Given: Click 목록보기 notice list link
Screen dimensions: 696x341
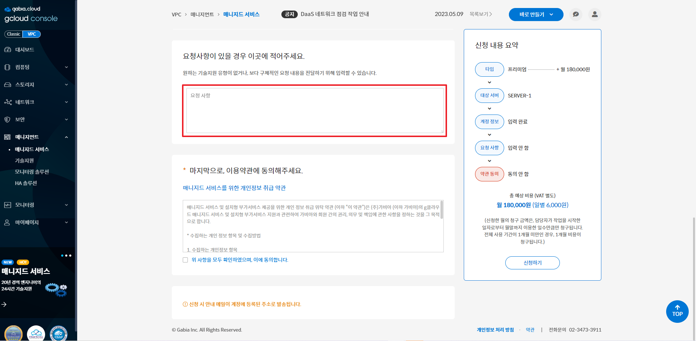Looking at the screenshot, I should tap(481, 14).
